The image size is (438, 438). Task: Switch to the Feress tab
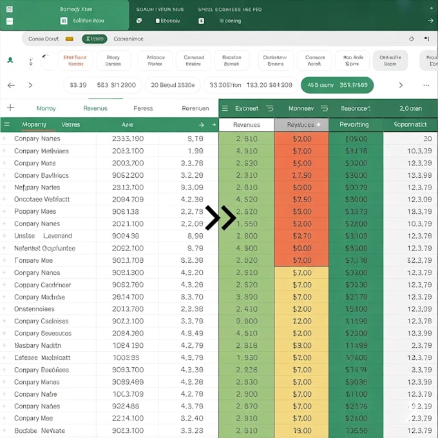pyautogui.click(x=143, y=108)
